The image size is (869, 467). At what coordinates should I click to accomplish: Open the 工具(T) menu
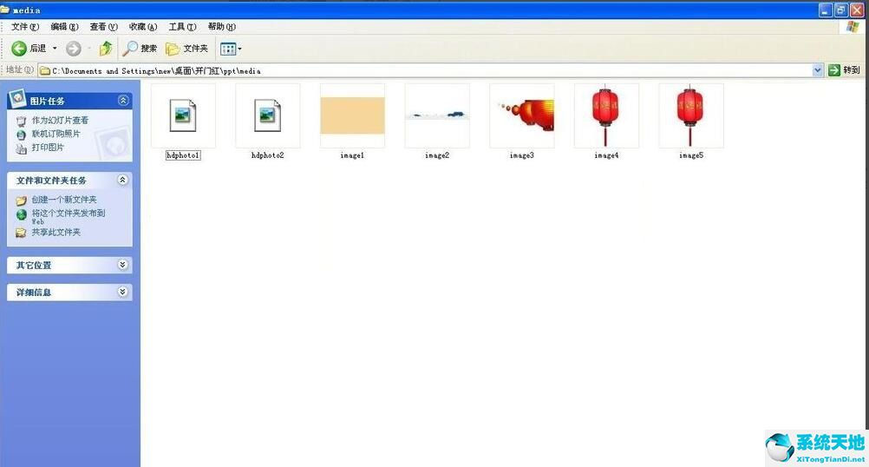182,27
